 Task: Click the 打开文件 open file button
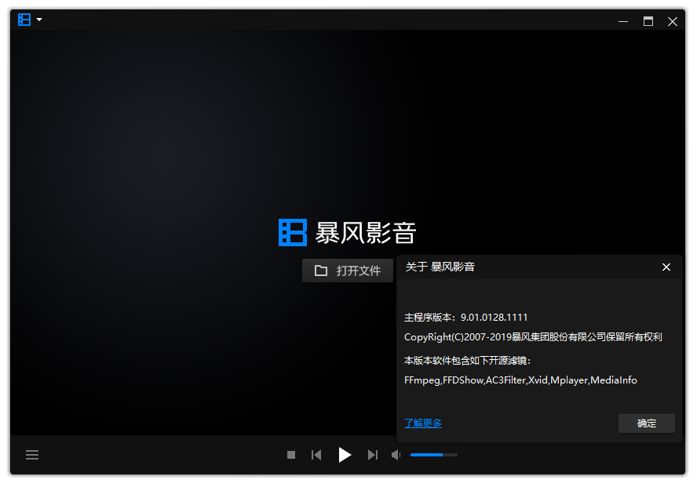click(x=348, y=271)
